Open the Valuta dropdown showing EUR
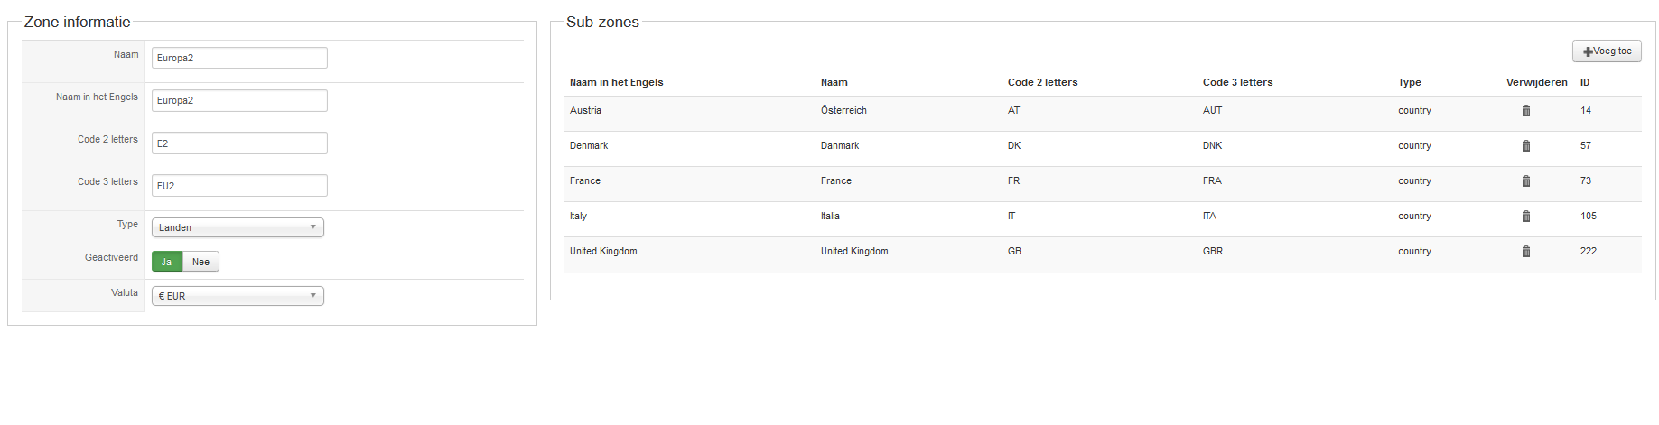Screen dimensions: 1659x425 coord(238,296)
